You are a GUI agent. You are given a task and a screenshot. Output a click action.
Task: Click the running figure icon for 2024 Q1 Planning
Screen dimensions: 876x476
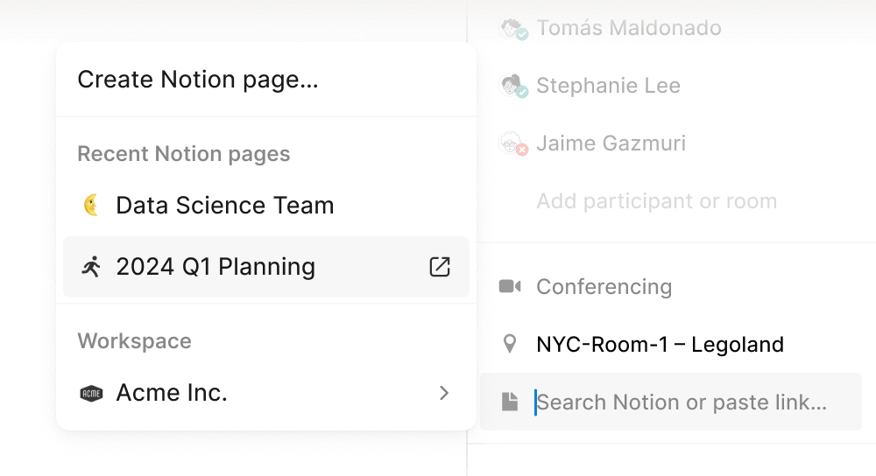point(91,267)
